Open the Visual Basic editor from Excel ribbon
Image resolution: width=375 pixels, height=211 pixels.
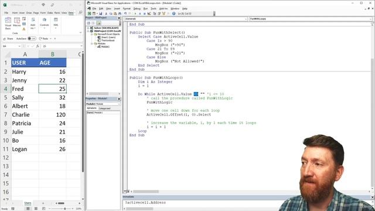pos(8,23)
